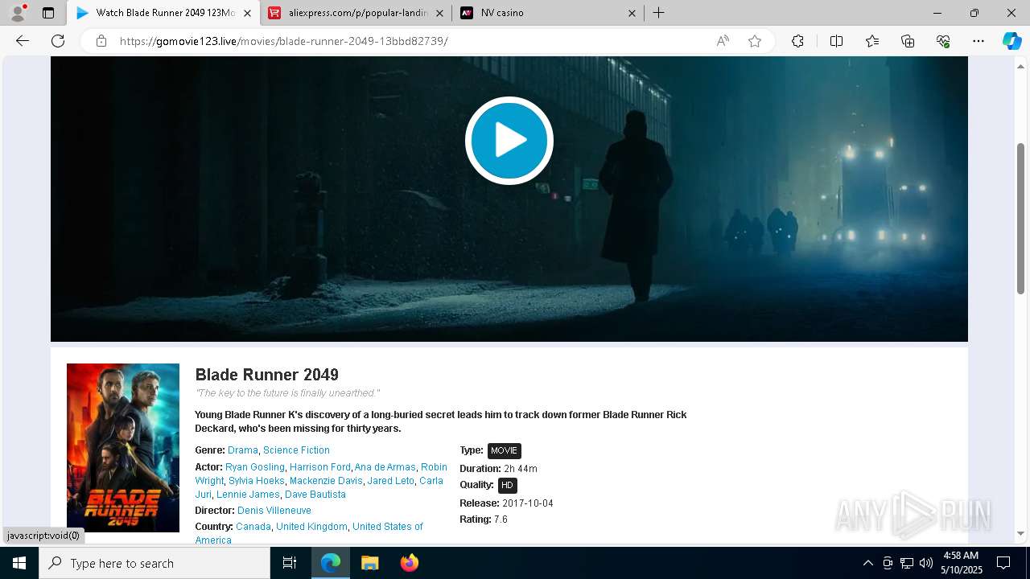Close the Blade Runner tab
This screenshot has height=579, width=1030.
coord(247,13)
